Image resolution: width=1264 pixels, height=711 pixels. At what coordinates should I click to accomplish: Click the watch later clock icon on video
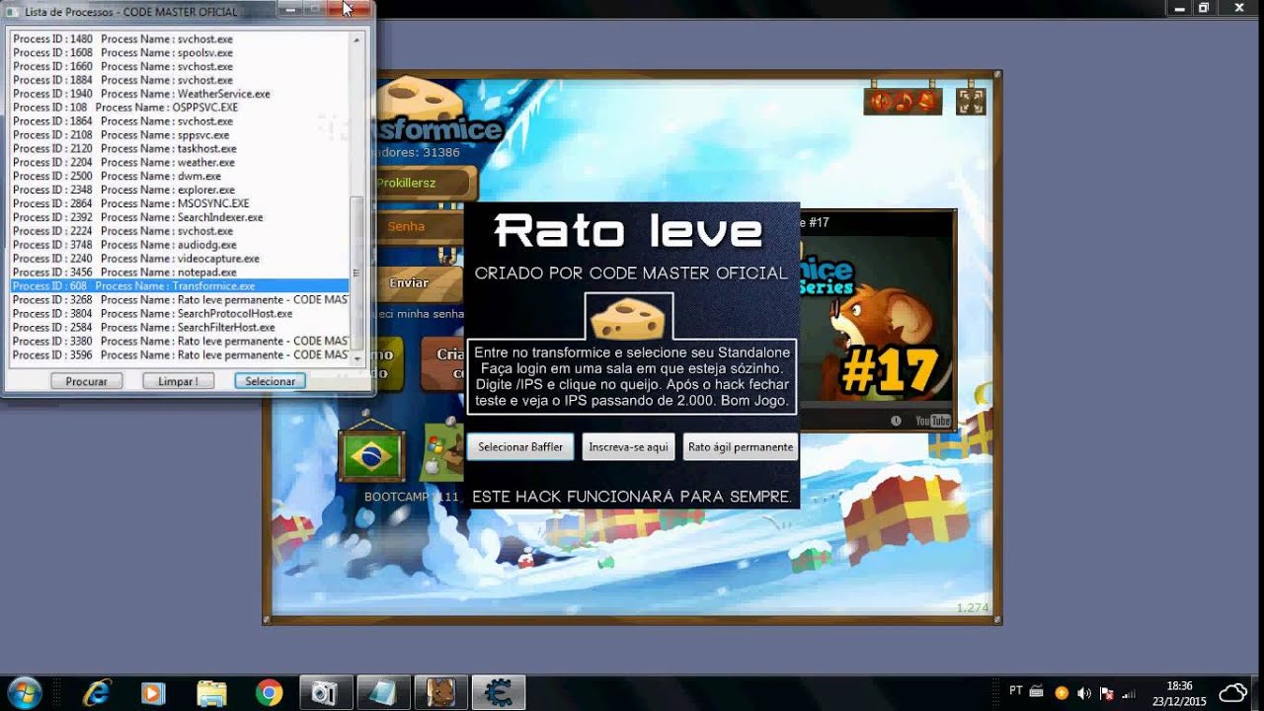[x=896, y=421]
